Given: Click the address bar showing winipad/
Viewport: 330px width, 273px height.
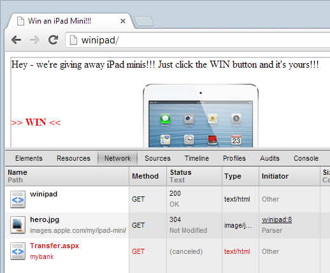Looking at the screenshot, I should 197,40.
